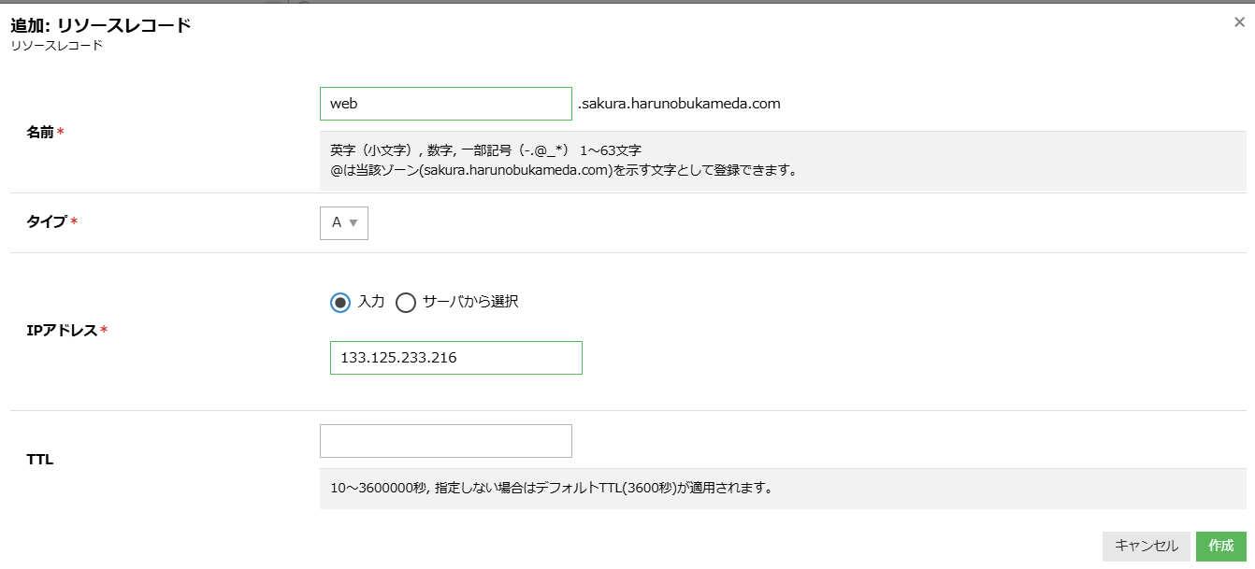Select the 入力 radio button
The image size is (1255, 569).
(x=340, y=302)
